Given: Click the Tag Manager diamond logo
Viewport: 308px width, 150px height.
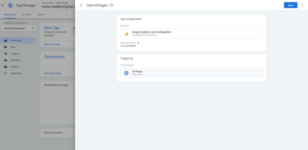Looking at the screenshot, I should click(x=11, y=5).
